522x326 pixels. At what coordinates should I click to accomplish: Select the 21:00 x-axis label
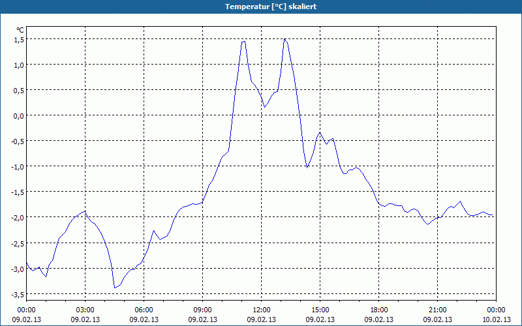click(437, 310)
